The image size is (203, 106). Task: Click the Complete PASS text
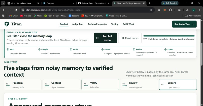point(80,54)
